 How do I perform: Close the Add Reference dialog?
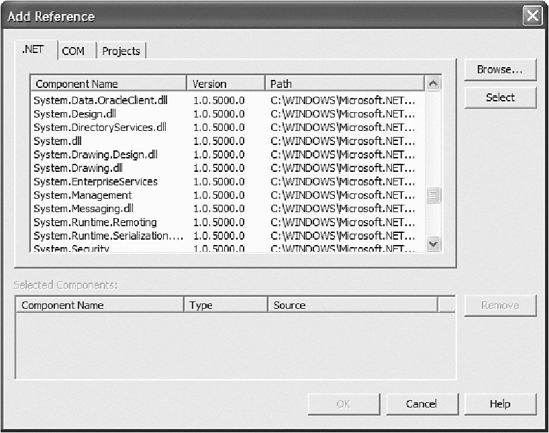(x=532, y=17)
